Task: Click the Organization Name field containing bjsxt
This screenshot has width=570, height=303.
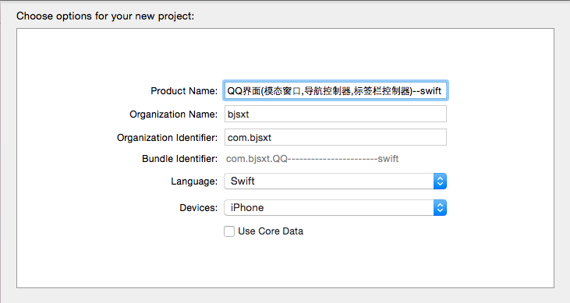Action: pyautogui.click(x=335, y=114)
